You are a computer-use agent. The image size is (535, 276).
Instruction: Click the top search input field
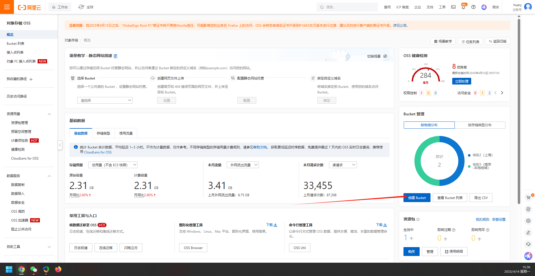click(350, 7)
